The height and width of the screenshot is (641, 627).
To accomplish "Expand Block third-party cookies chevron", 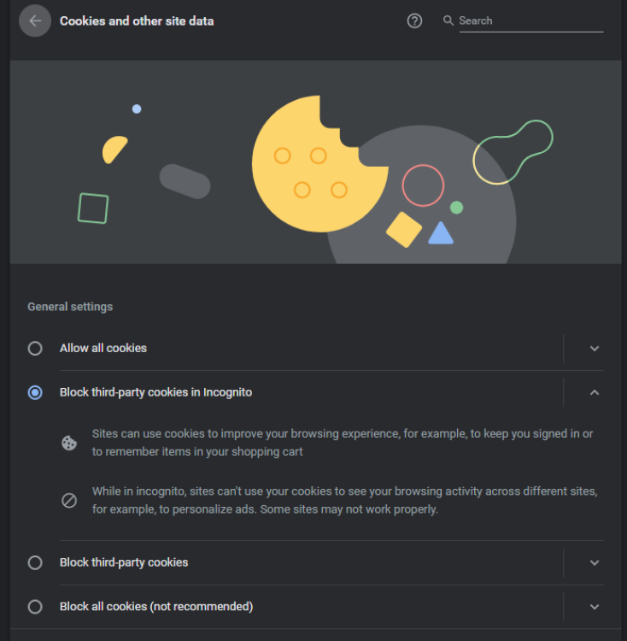I will [x=595, y=562].
